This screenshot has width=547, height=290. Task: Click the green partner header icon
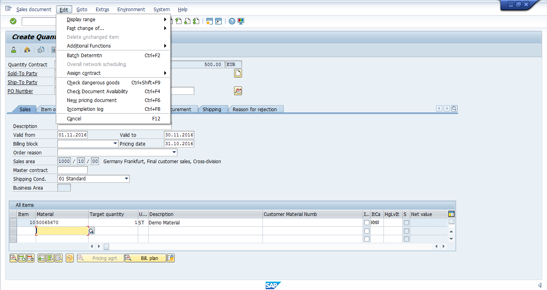[x=14, y=50]
